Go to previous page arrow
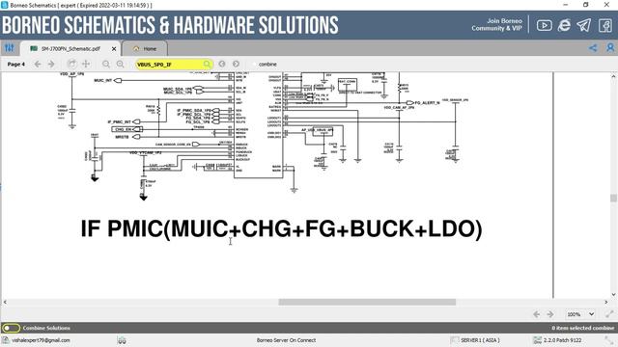618x347 pixels. coord(38,65)
